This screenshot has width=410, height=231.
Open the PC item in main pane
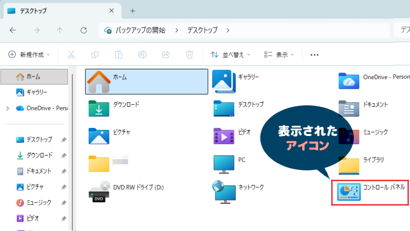230,164
